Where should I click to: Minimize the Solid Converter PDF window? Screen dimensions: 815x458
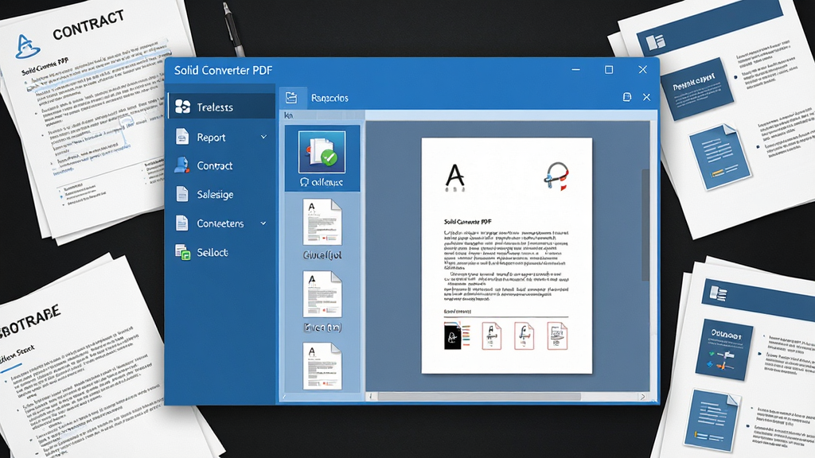576,70
